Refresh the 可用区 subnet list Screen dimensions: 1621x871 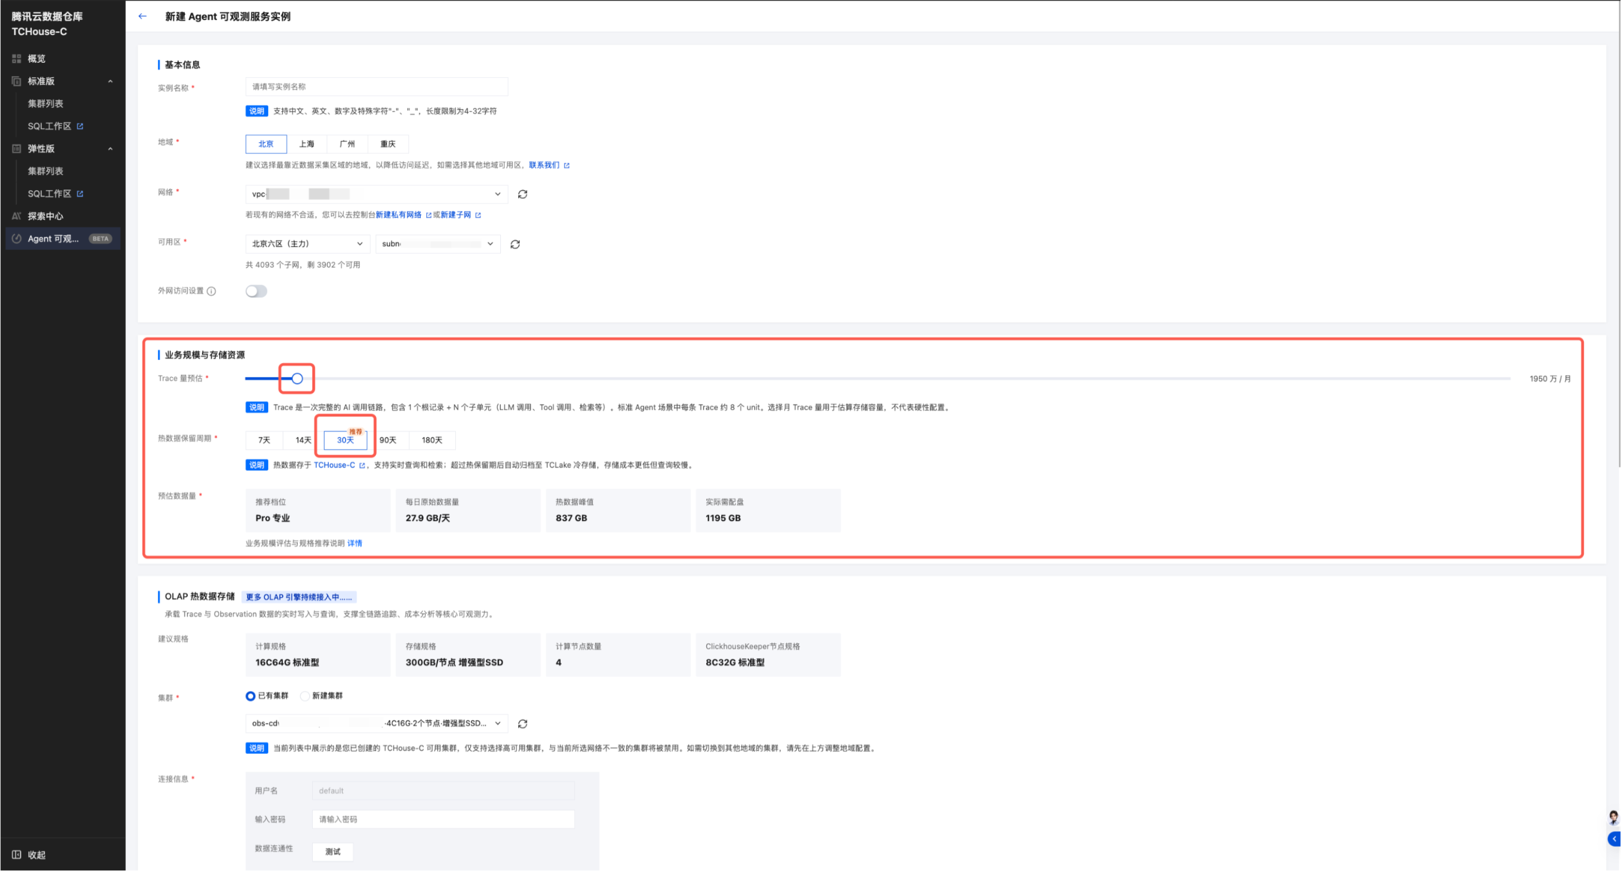(x=515, y=244)
